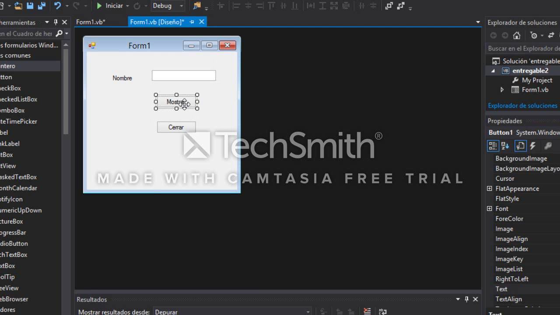Start debugging with the green Iniciar arrow

pos(99,6)
